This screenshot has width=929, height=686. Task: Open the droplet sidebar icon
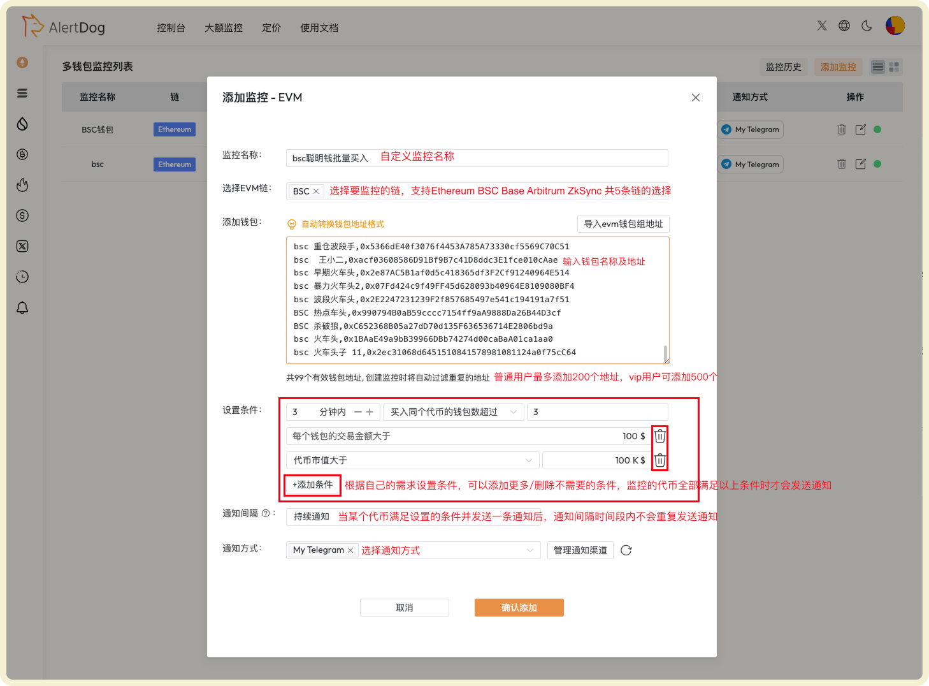(22, 124)
